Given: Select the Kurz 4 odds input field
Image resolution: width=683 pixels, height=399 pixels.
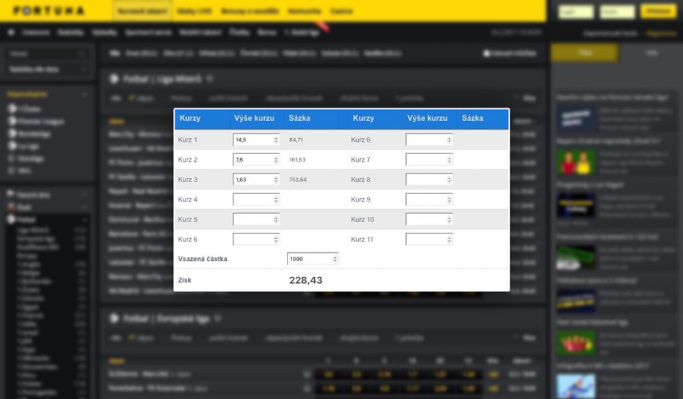Looking at the screenshot, I should point(253,199).
